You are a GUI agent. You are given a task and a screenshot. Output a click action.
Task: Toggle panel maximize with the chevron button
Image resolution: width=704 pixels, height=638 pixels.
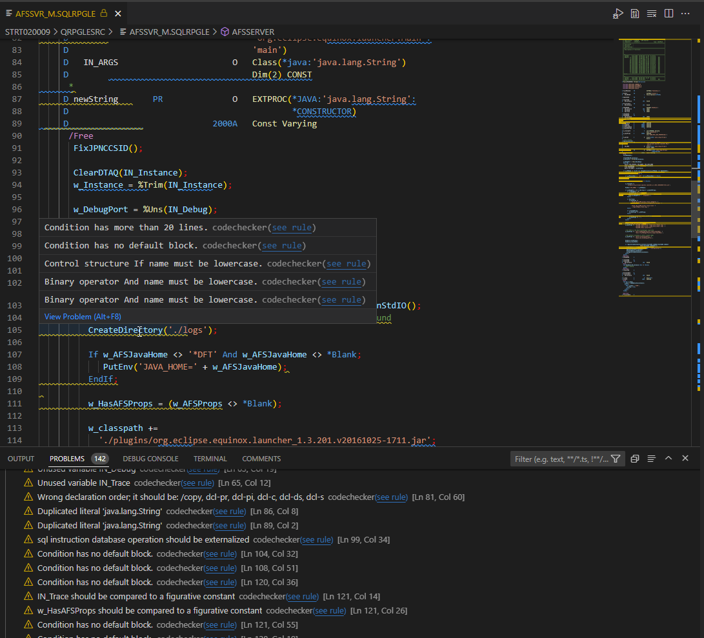[x=669, y=458]
